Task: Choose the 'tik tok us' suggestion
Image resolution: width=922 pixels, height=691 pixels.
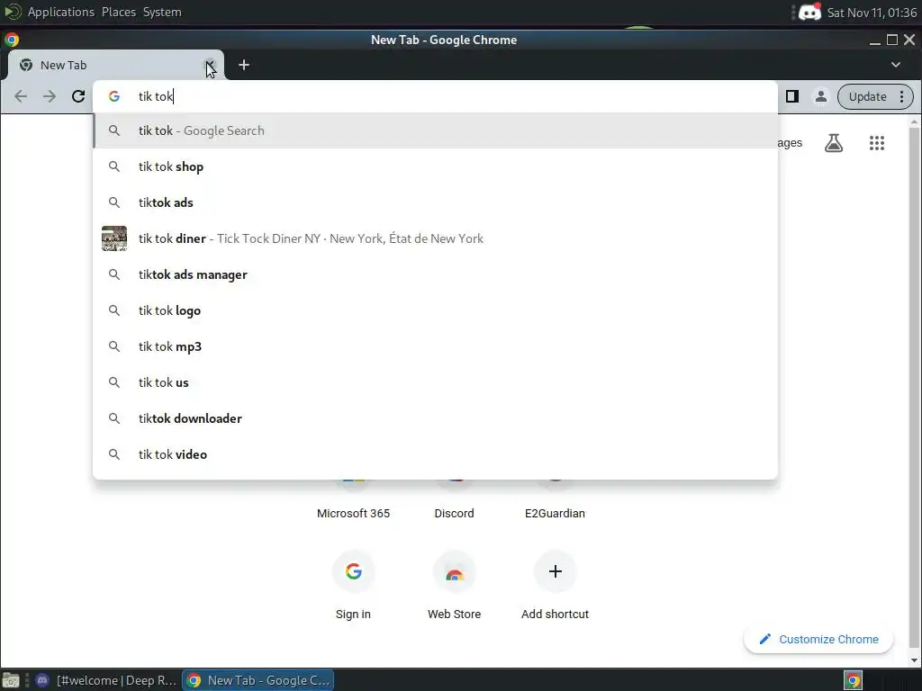Action: [435, 382]
